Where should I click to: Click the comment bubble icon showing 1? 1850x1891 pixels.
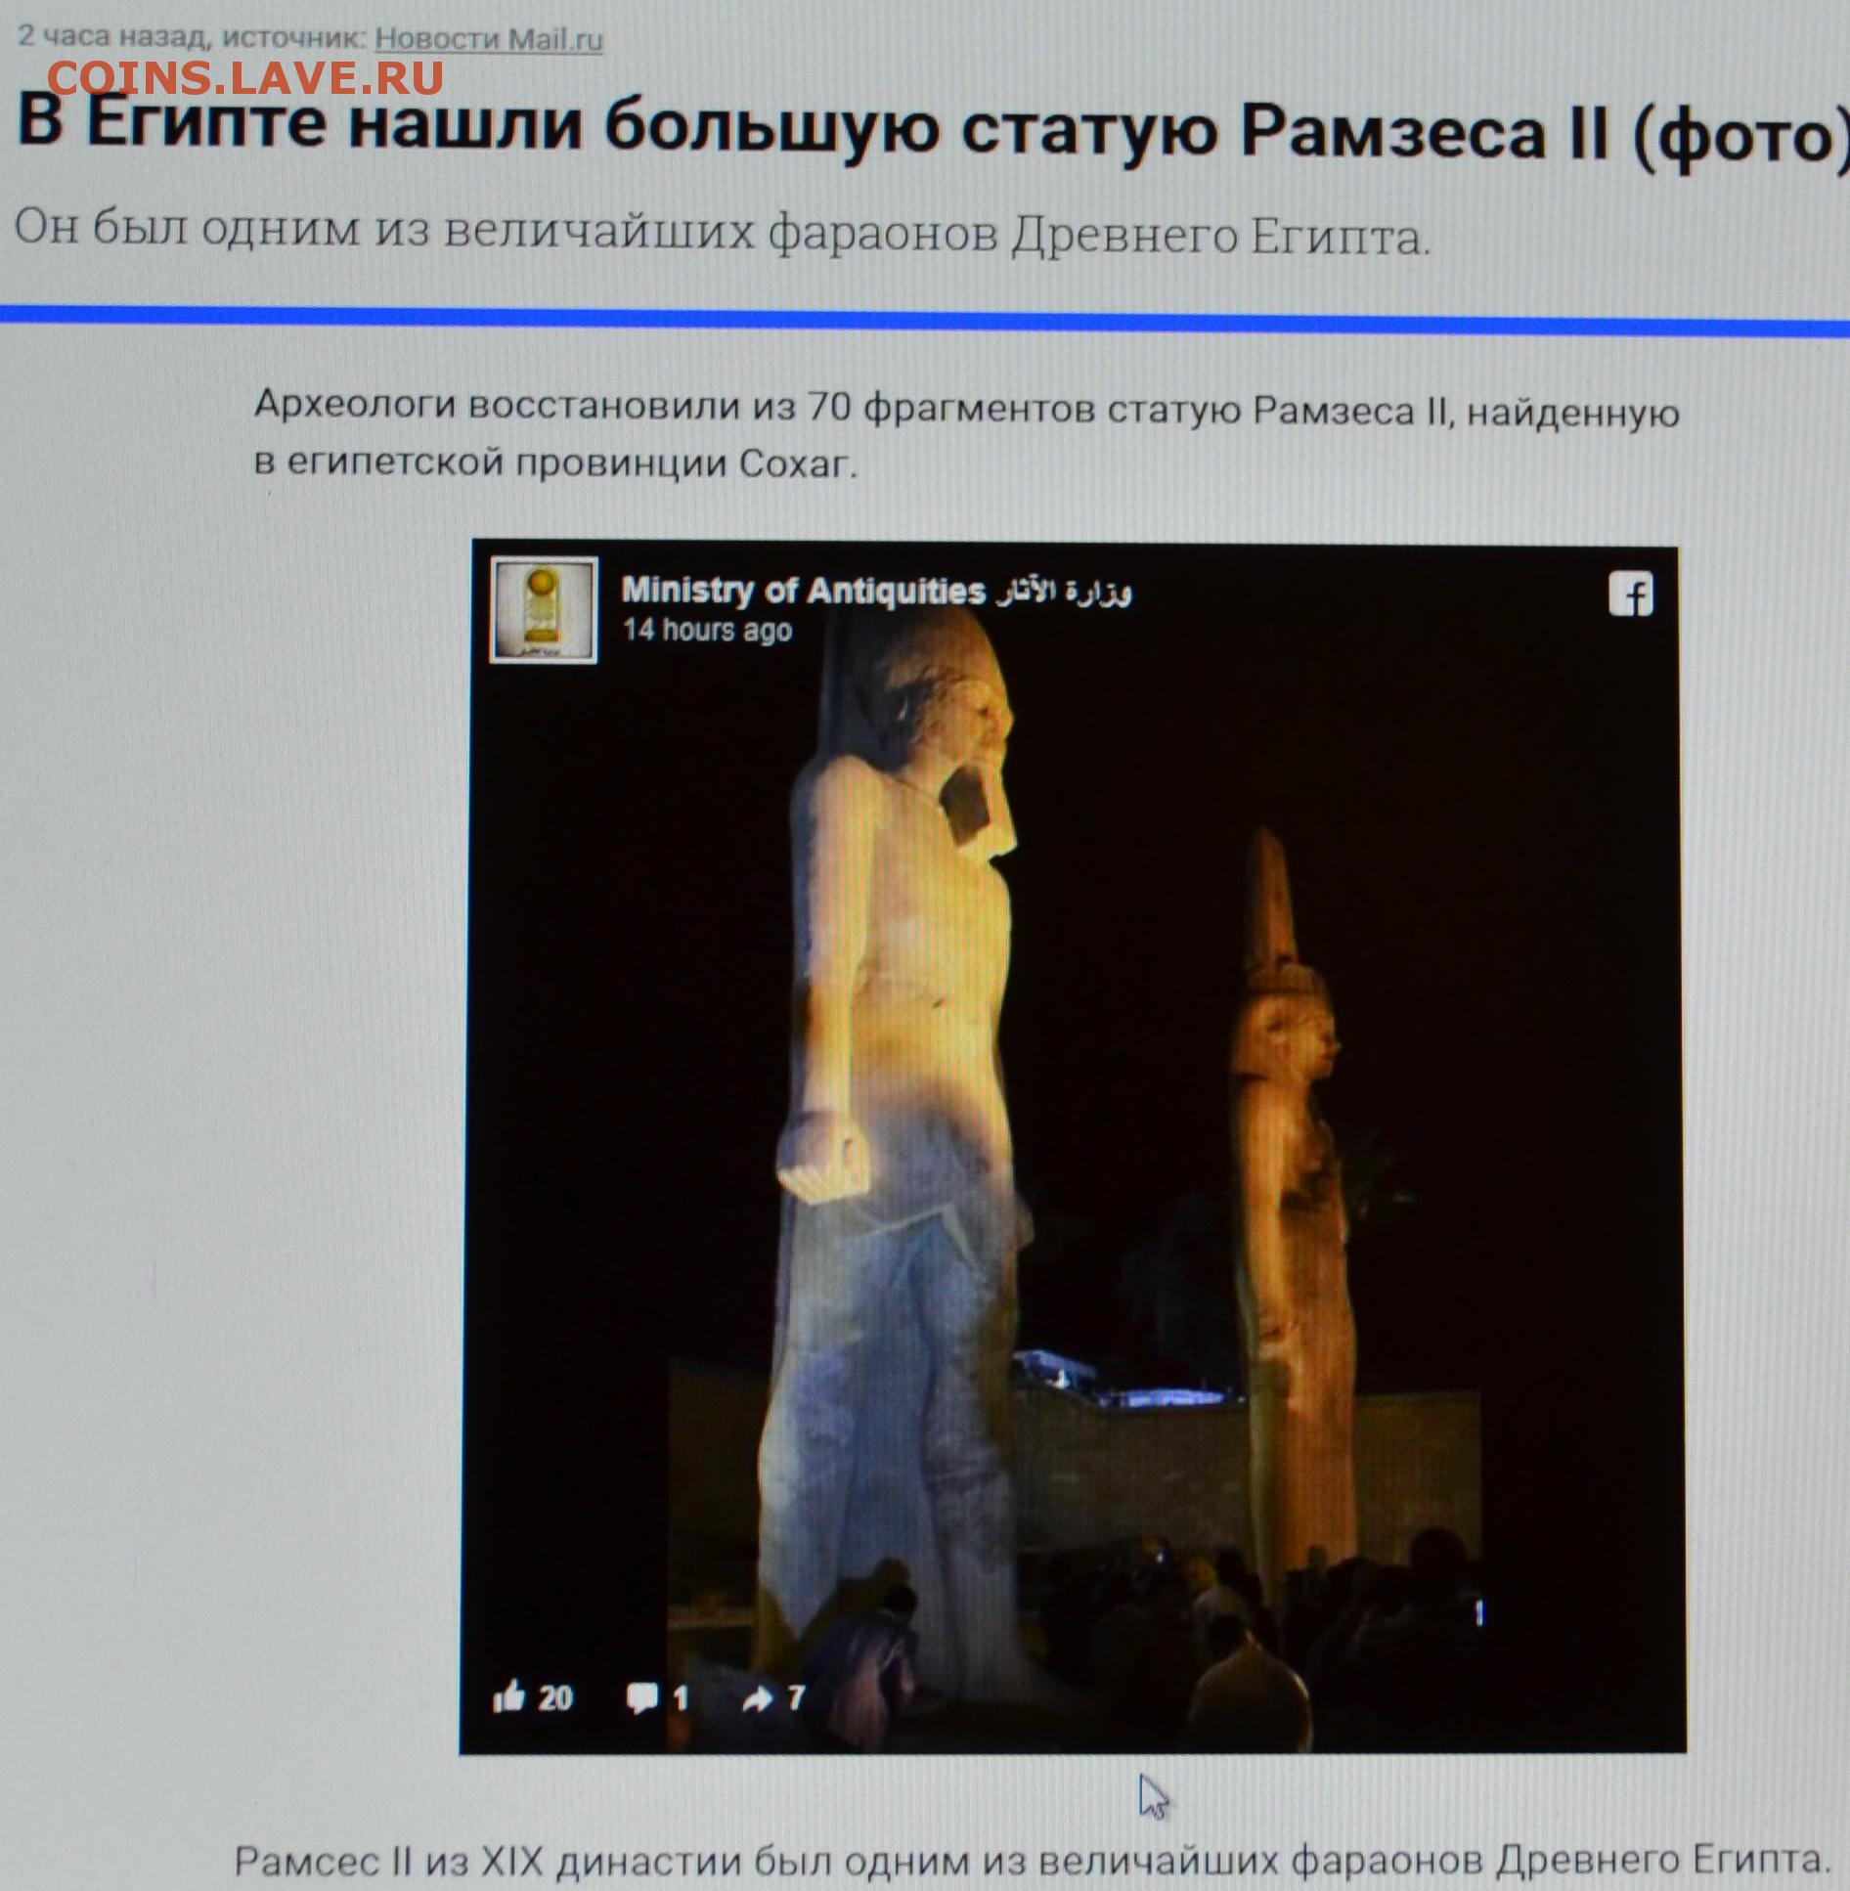(642, 1698)
